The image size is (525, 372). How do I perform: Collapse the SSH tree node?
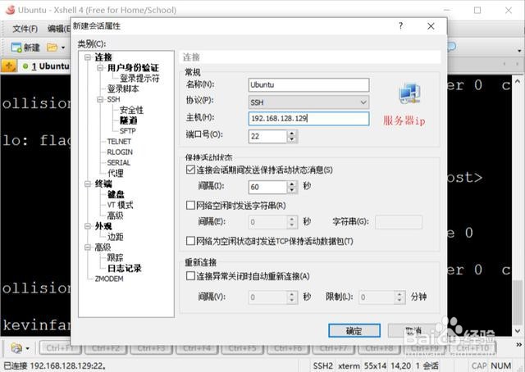pyautogui.click(x=100, y=99)
